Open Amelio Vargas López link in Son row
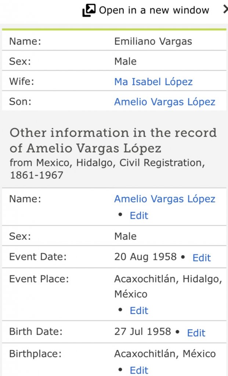This screenshot has height=376, width=228. click(x=164, y=102)
